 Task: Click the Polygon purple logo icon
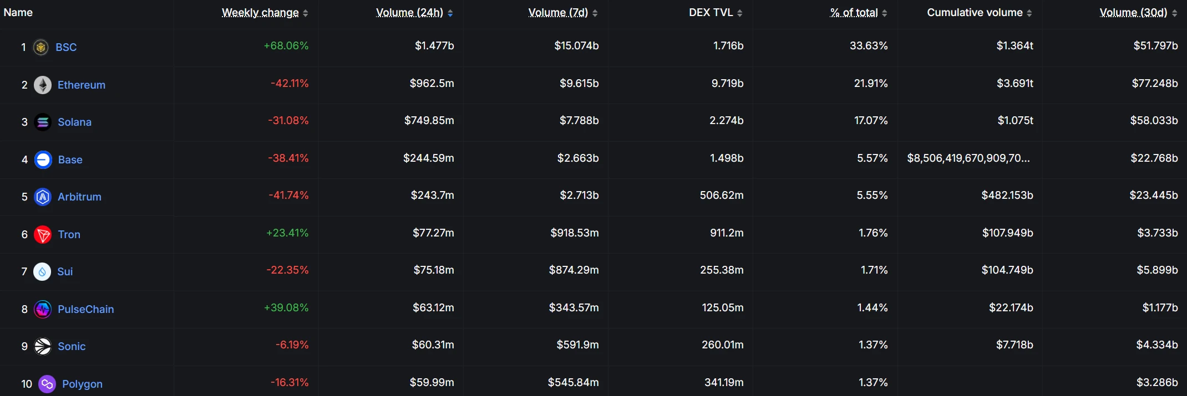pos(47,384)
